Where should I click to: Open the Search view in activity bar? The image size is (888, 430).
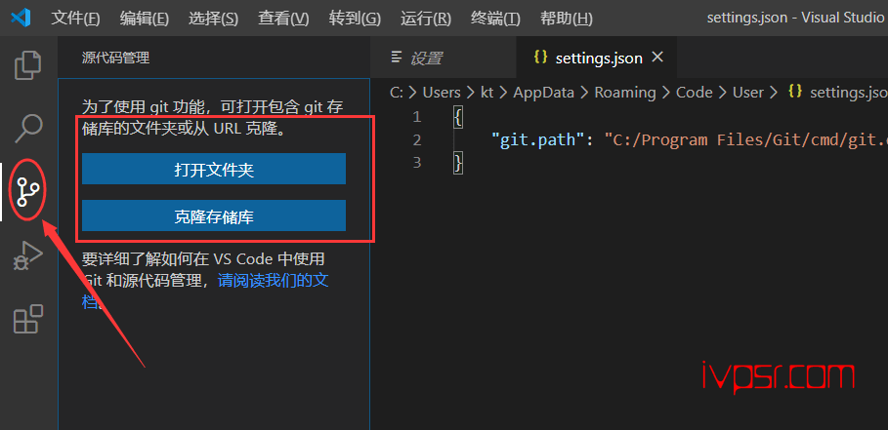27,129
